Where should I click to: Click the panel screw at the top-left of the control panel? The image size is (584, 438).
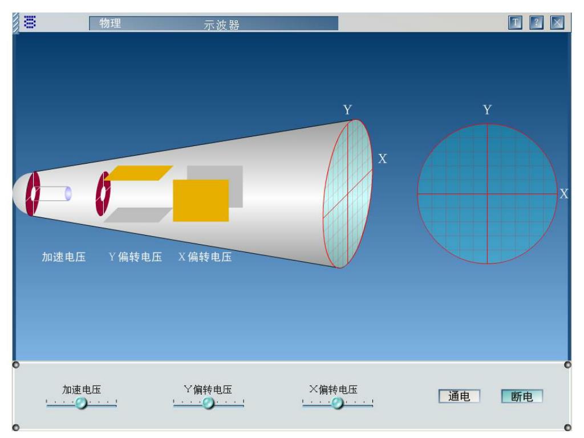[x=15, y=364]
